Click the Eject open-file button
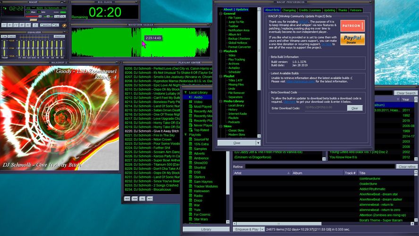This screenshot has height=236, width=419. click(35, 24)
